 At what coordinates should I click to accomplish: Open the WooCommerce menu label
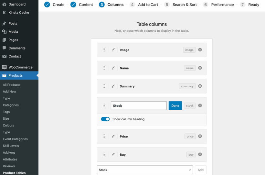click(x=20, y=67)
